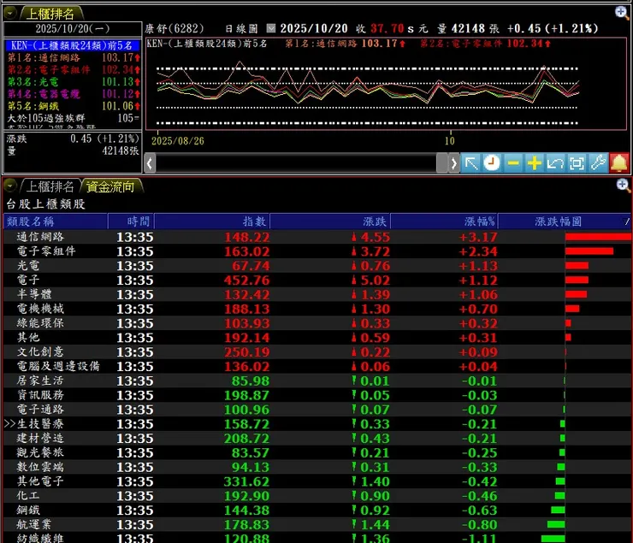Open the clock time-period icon

click(492, 163)
